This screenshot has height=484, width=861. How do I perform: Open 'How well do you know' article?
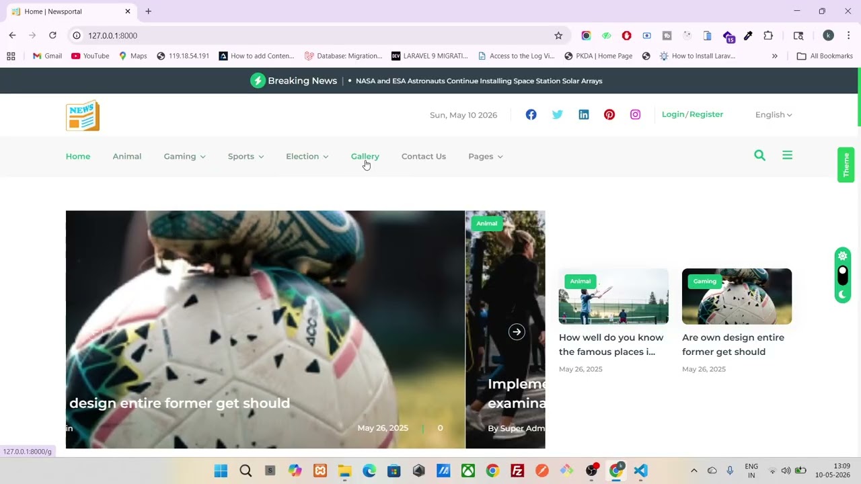pos(611,344)
